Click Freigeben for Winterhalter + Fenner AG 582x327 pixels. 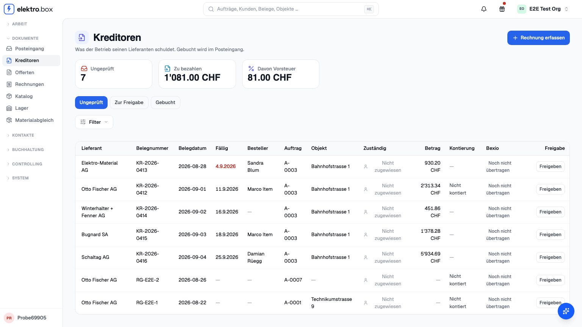pyautogui.click(x=550, y=212)
